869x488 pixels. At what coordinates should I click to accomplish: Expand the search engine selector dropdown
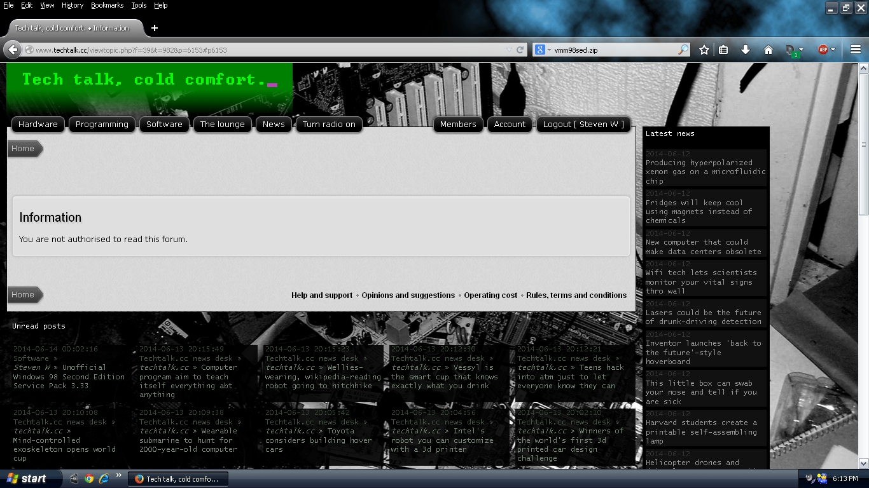[549, 50]
